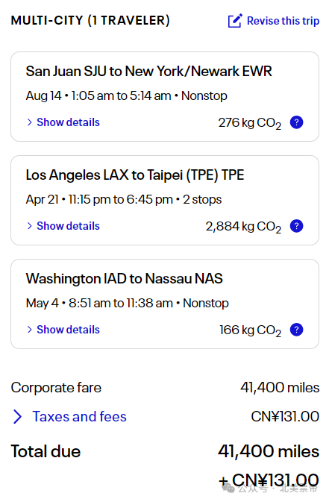This screenshot has width=329, height=502.
Task: Click the chevron beside Taxes and fees
Action: [17, 417]
